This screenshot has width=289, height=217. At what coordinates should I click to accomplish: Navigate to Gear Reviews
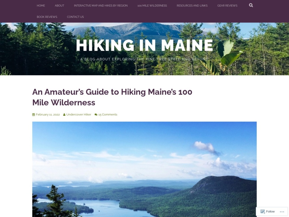[x=227, y=6]
